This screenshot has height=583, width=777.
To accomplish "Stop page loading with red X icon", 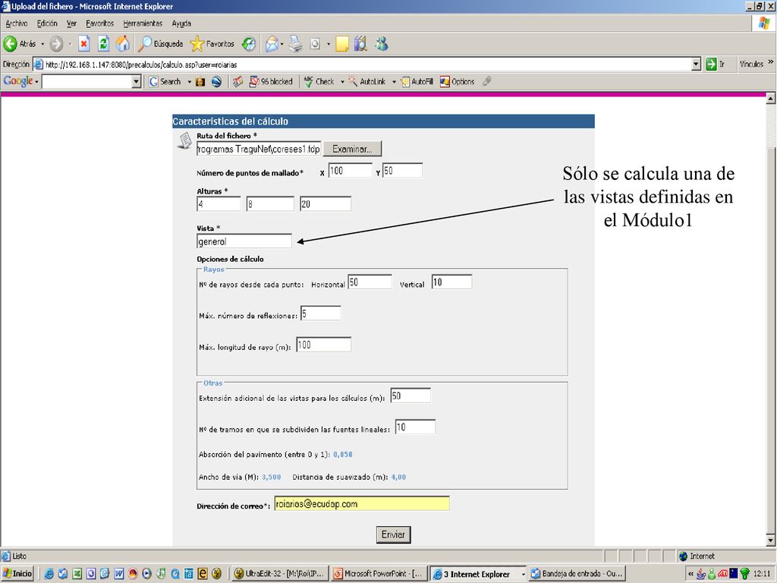I will (83, 44).
